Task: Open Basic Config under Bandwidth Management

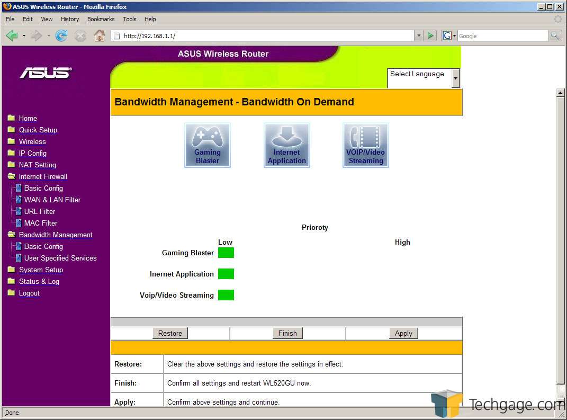Action: point(43,246)
